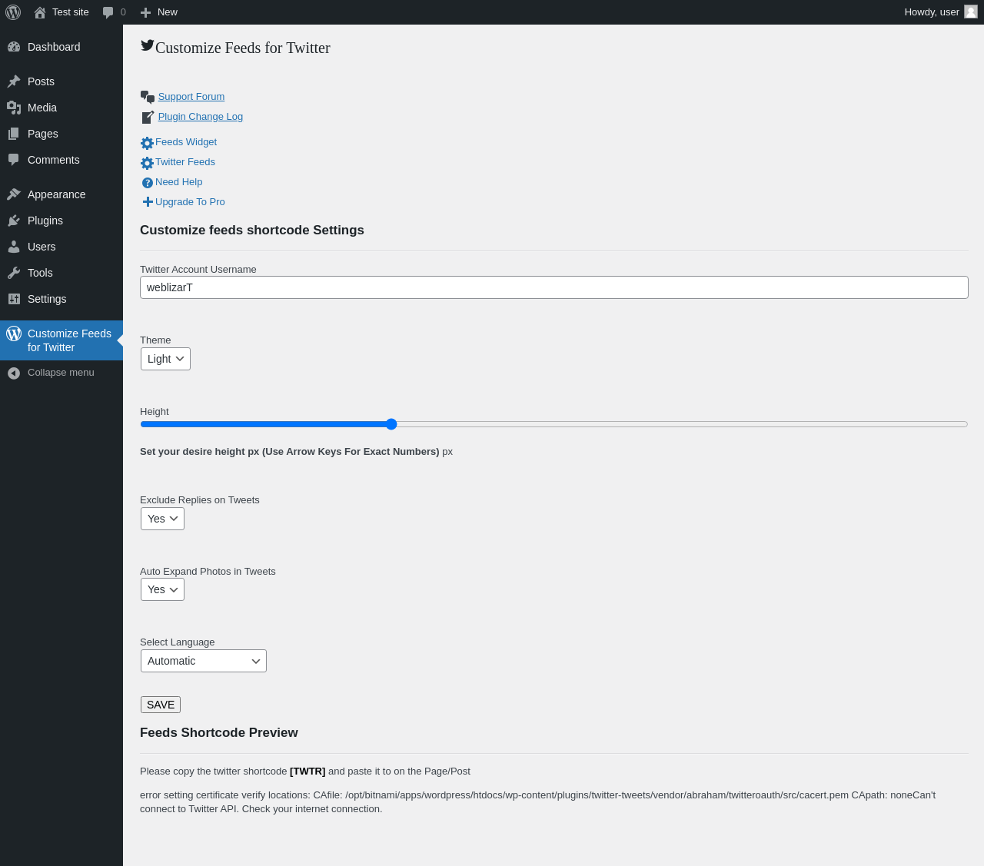Click the Settings sliders icon
This screenshot has height=866, width=984.
(x=14, y=299)
